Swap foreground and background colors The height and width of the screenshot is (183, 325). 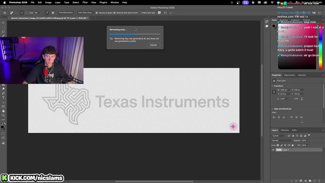(x=5, y=124)
